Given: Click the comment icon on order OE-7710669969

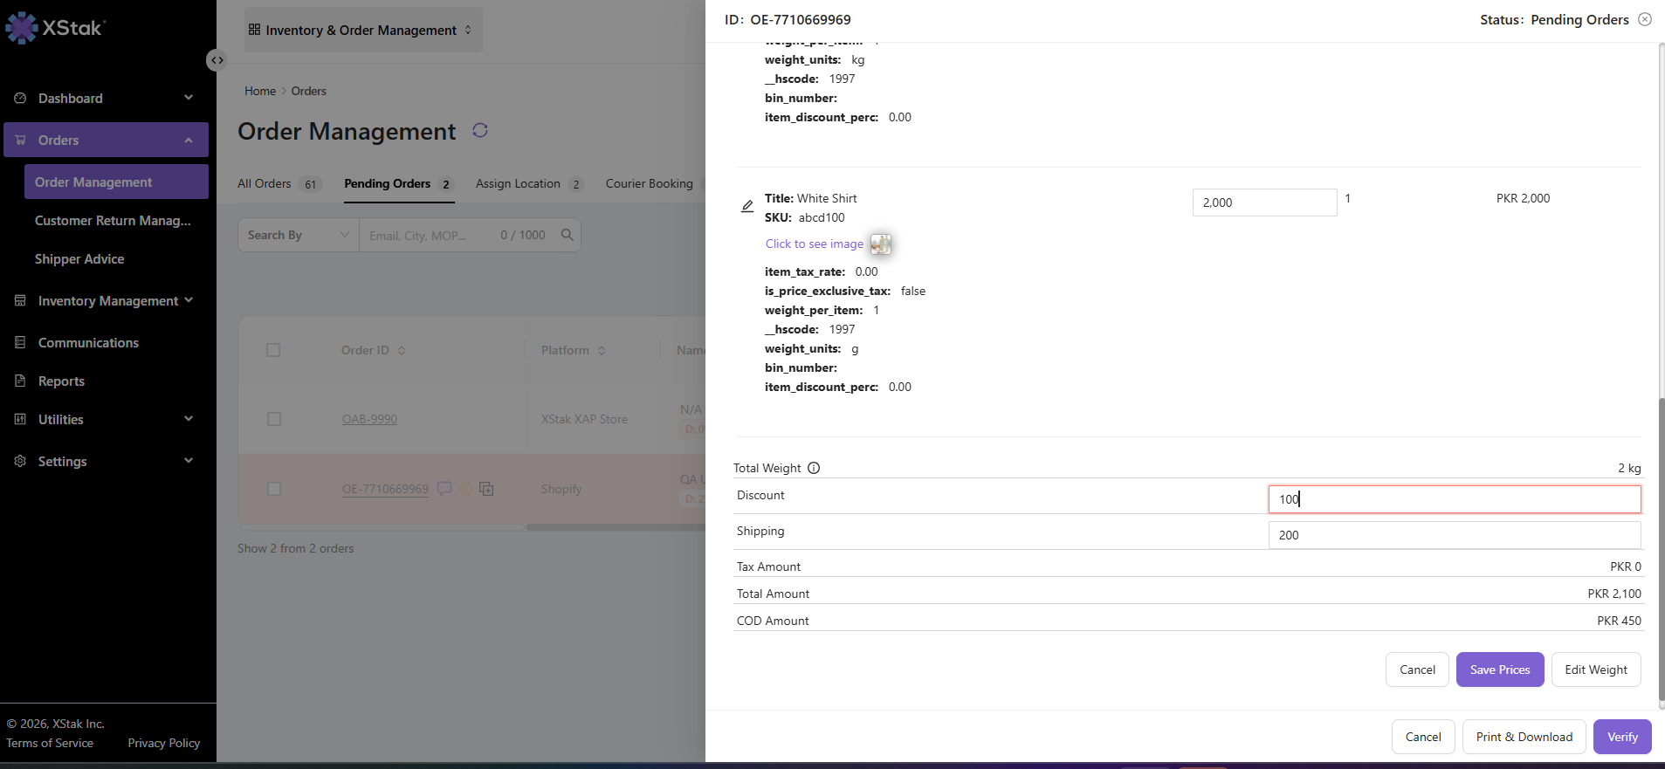Looking at the screenshot, I should click(444, 489).
